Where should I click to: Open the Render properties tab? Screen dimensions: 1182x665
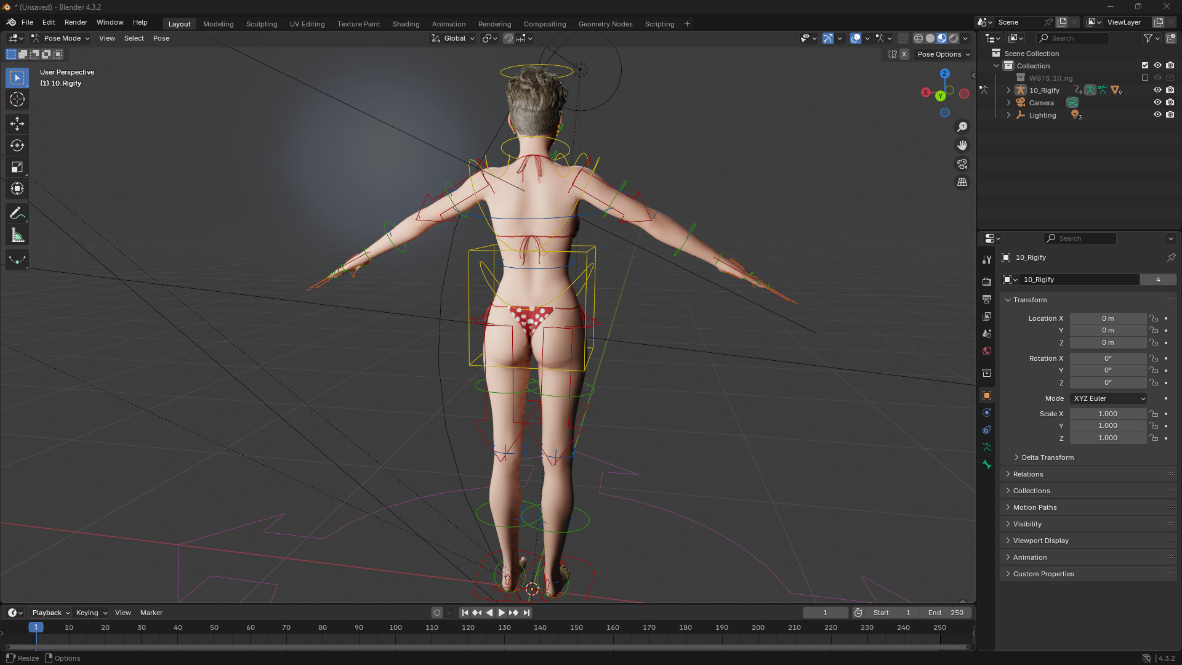[987, 281]
